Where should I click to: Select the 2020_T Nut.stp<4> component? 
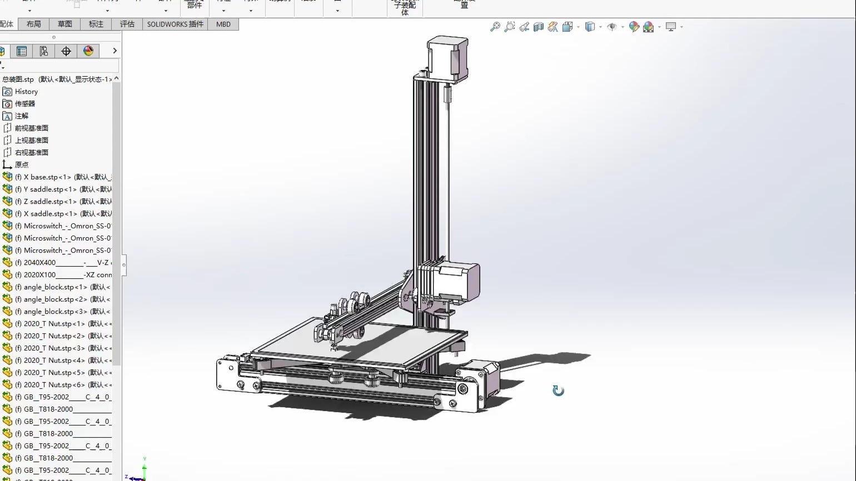click(56, 360)
